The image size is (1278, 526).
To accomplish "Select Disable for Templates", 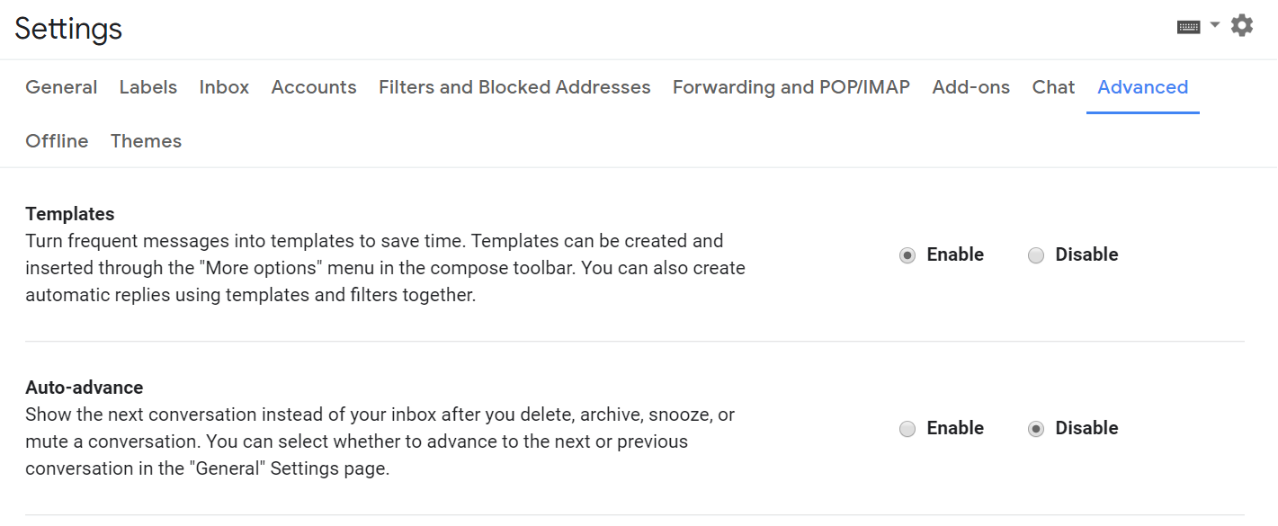I will click(x=1036, y=255).
